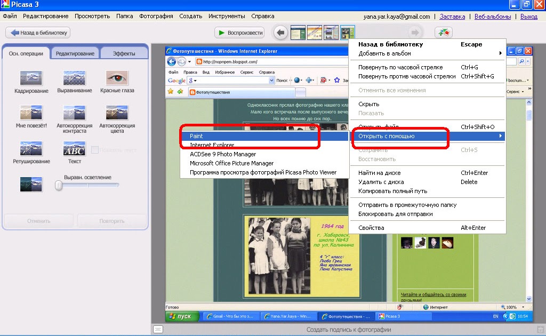Select first filmstrip thumbnail
Screen dimensions: 546x336
298,33
